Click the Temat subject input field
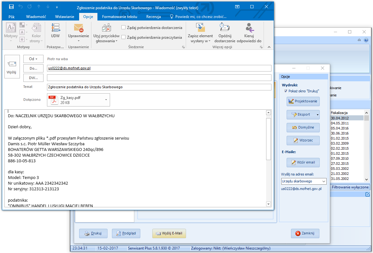 coord(159,87)
